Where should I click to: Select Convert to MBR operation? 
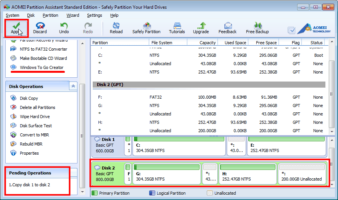(30, 135)
